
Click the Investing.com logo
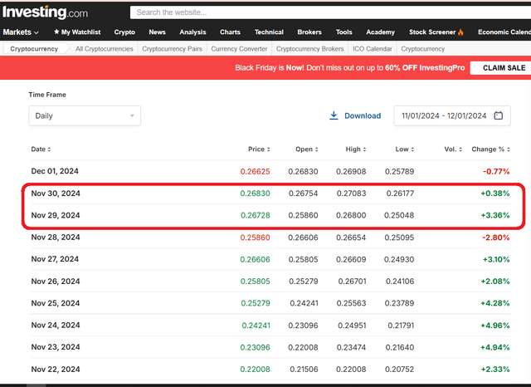pos(45,12)
